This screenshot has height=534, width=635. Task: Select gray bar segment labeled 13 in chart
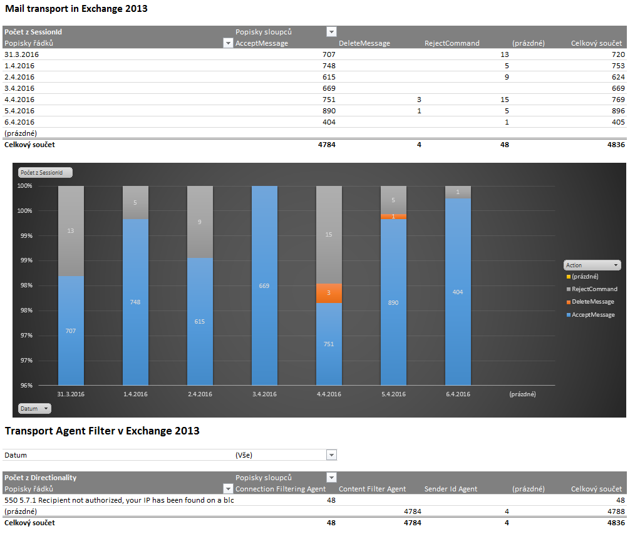click(71, 231)
